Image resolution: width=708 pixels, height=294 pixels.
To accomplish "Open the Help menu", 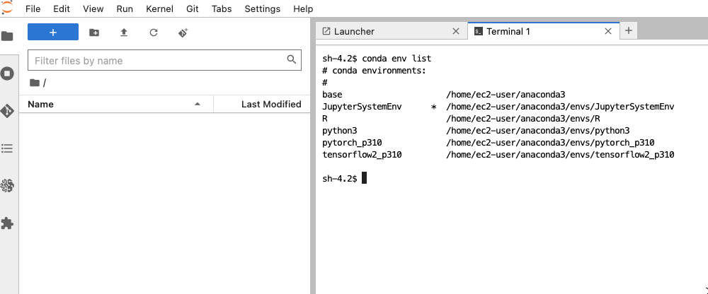I will [x=303, y=8].
